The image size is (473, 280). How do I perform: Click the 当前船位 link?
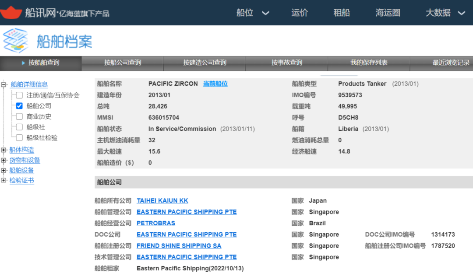[x=215, y=84]
